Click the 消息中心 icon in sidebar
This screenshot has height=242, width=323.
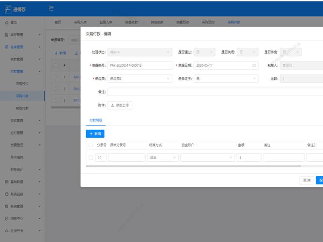pos(6,218)
